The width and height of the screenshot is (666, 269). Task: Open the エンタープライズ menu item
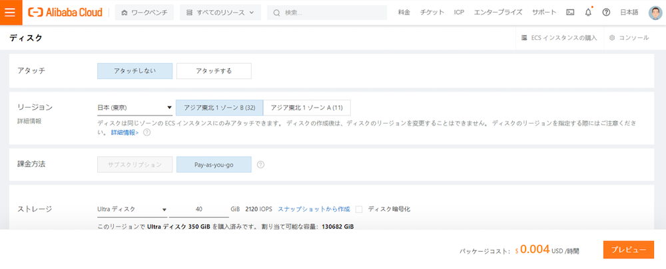click(498, 13)
